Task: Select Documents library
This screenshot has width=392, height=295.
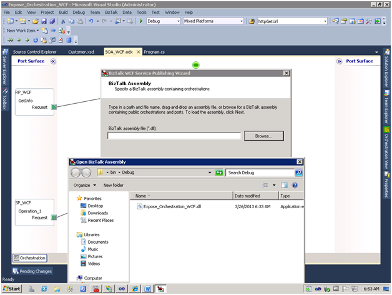Action: [x=94, y=242]
